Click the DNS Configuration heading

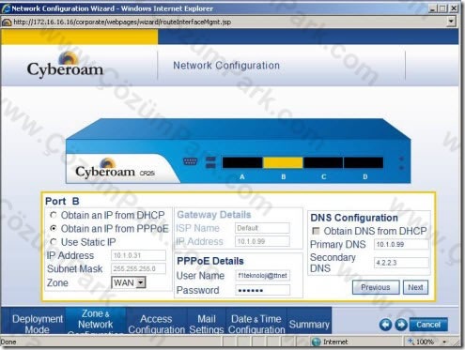click(354, 218)
